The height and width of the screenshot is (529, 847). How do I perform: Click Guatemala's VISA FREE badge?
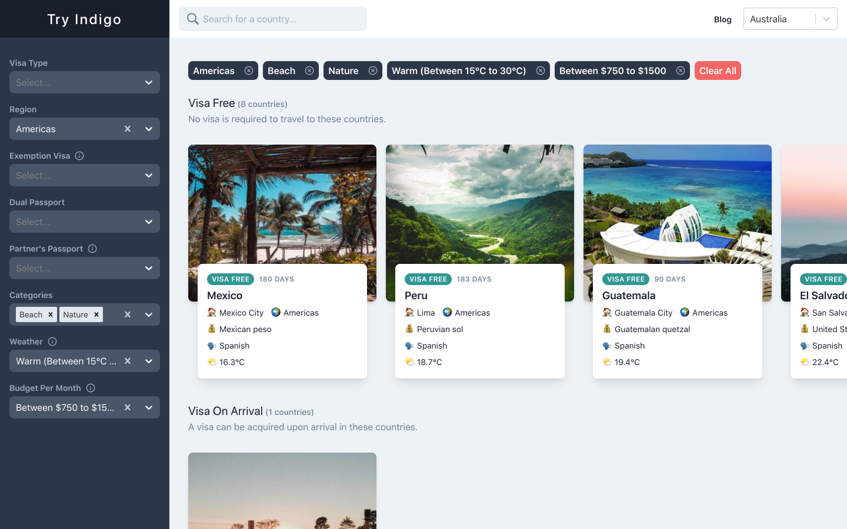pyautogui.click(x=626, y=279)
